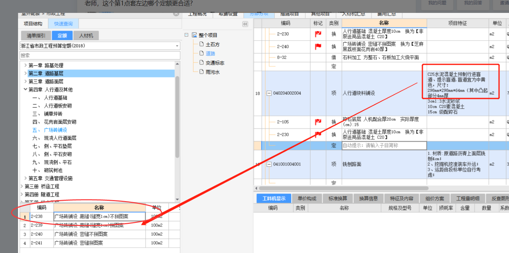Switch to 项目结构 tab
The image size is (509, 253).
33,24
